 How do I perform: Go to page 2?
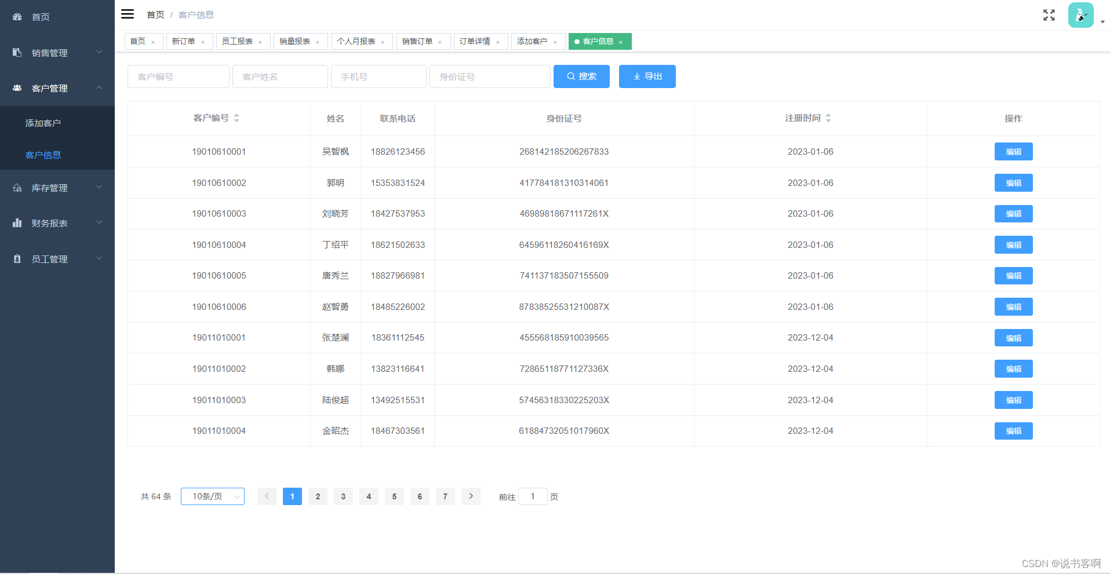pyautogui.click(x=318, y=496)
